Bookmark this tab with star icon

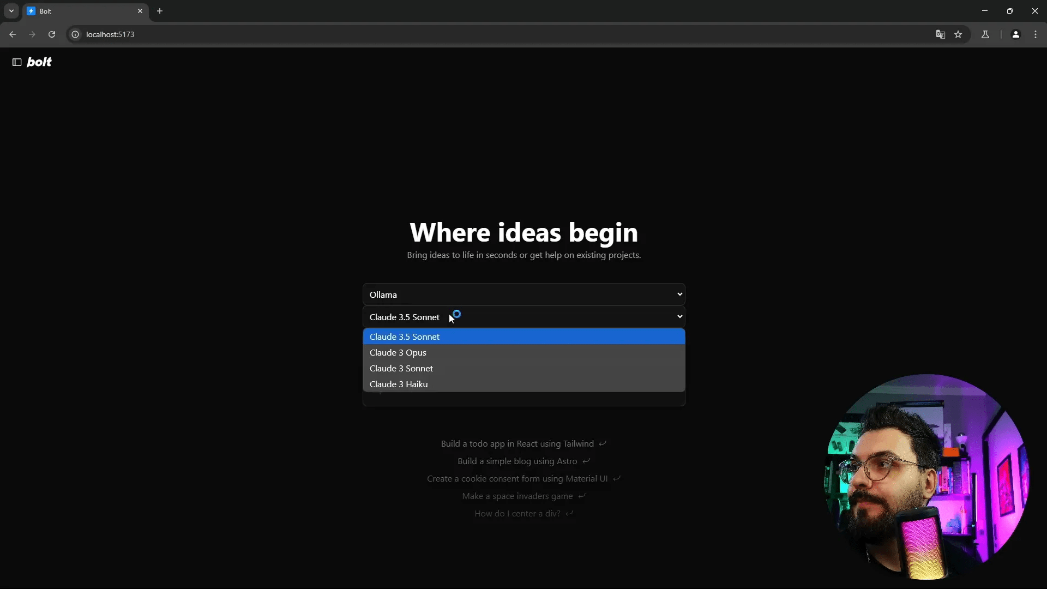click(958, 34)
